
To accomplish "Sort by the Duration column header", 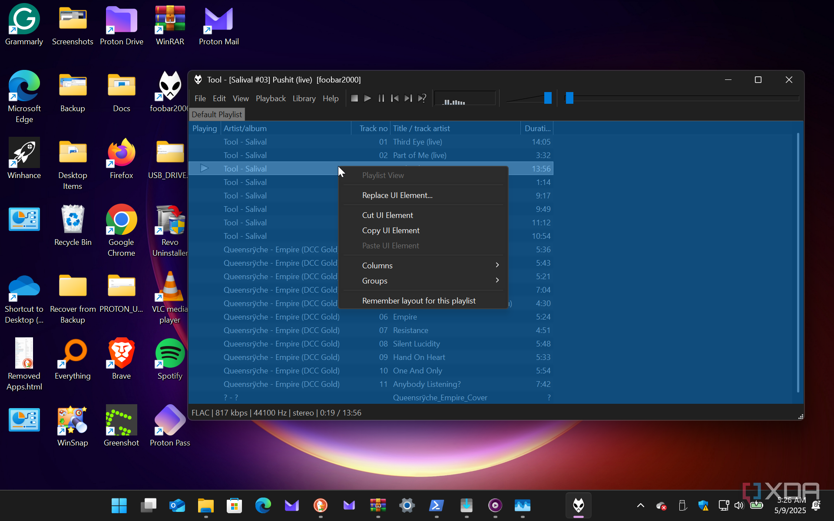I will pyautogui.click(x=537, y=129).
